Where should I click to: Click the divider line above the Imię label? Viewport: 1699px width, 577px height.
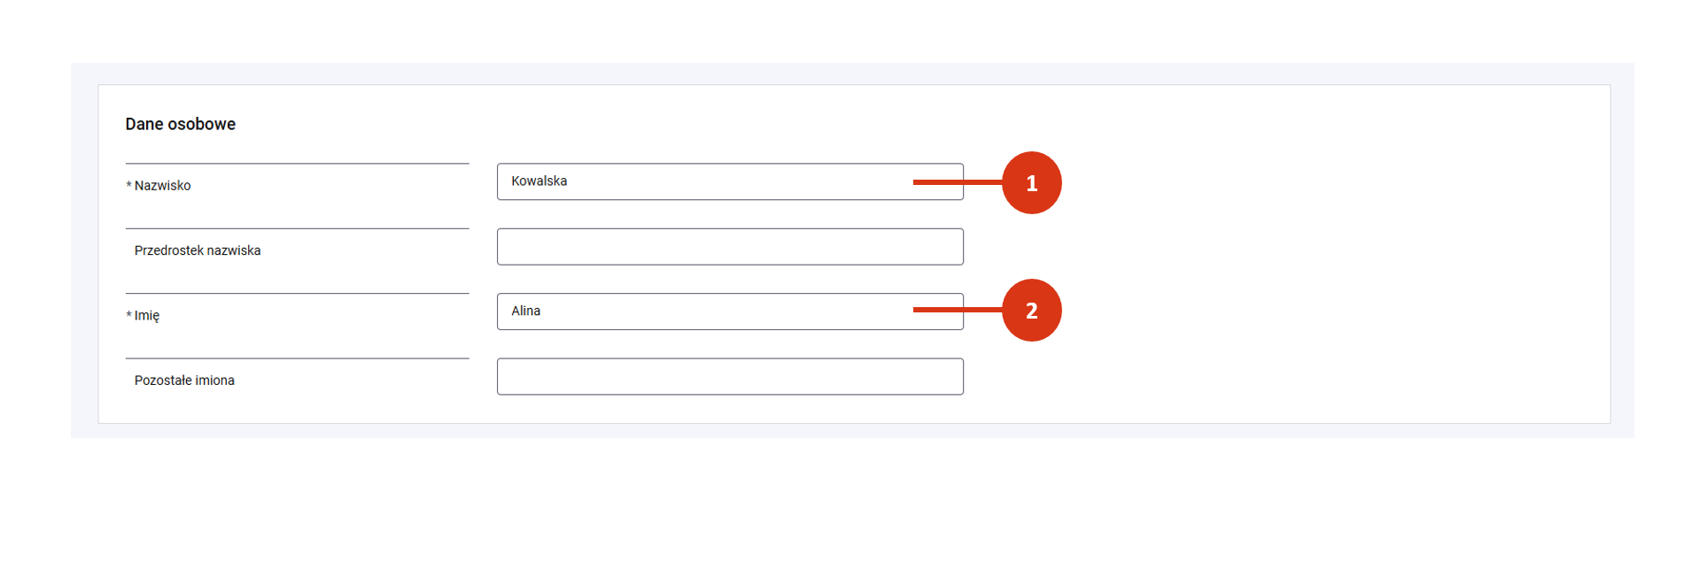tap(297, 294)
